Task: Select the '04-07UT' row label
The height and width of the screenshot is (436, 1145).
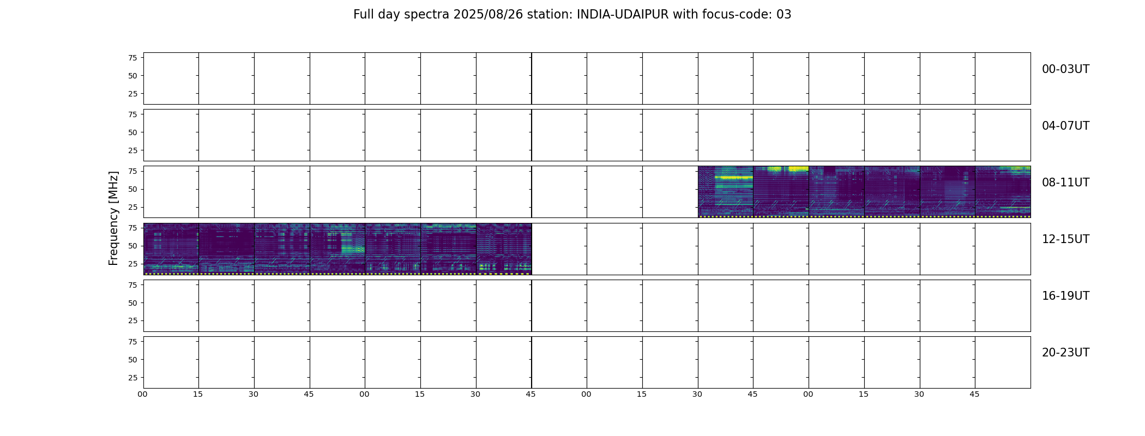Action: 1065,126
